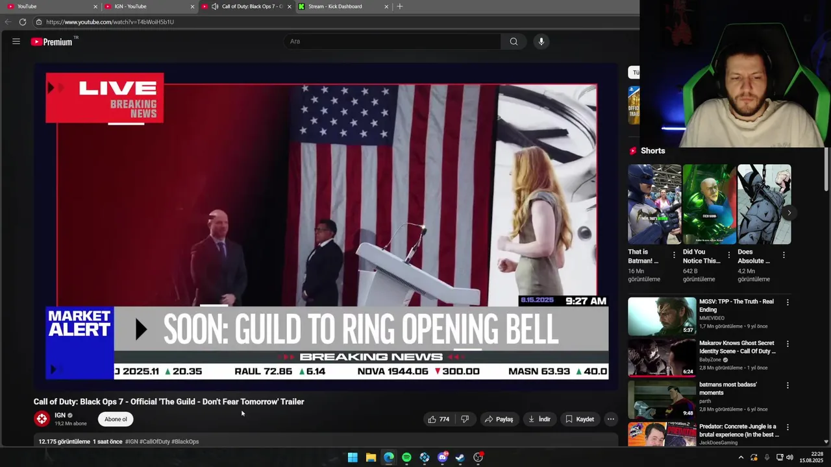Click the 'Ara' search input field
The width and height of the screenshot is (831, 467).
pyautogui.click(x=392, y=42)
